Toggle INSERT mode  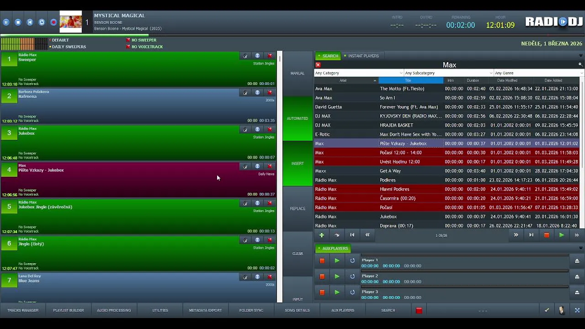click(298, 164)
